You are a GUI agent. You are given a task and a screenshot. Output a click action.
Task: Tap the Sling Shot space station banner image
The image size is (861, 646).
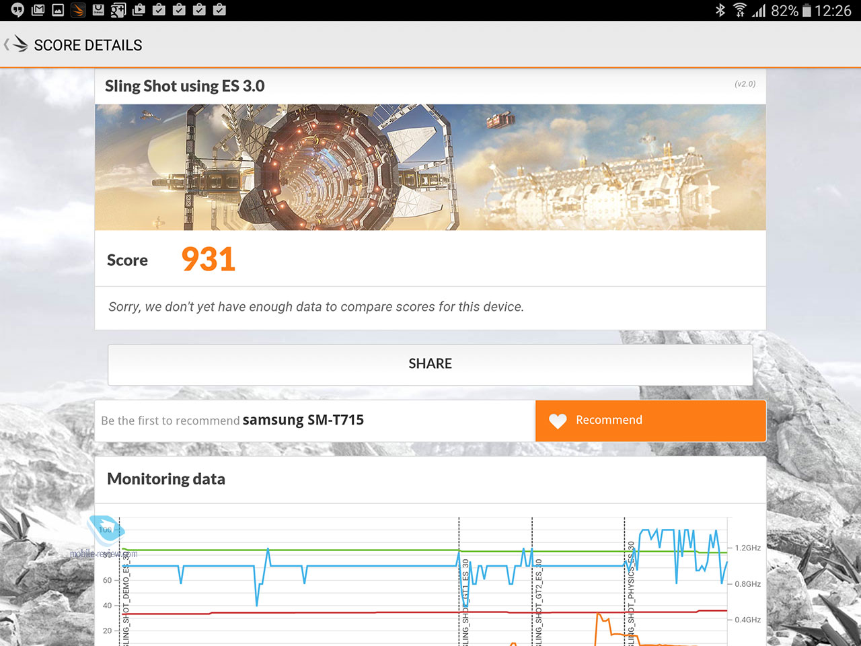(x=430, y=167)
